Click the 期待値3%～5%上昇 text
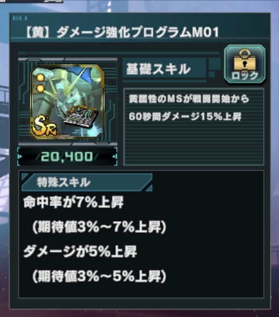This screenshot has width=279, height=317. [x=99, y=276]
